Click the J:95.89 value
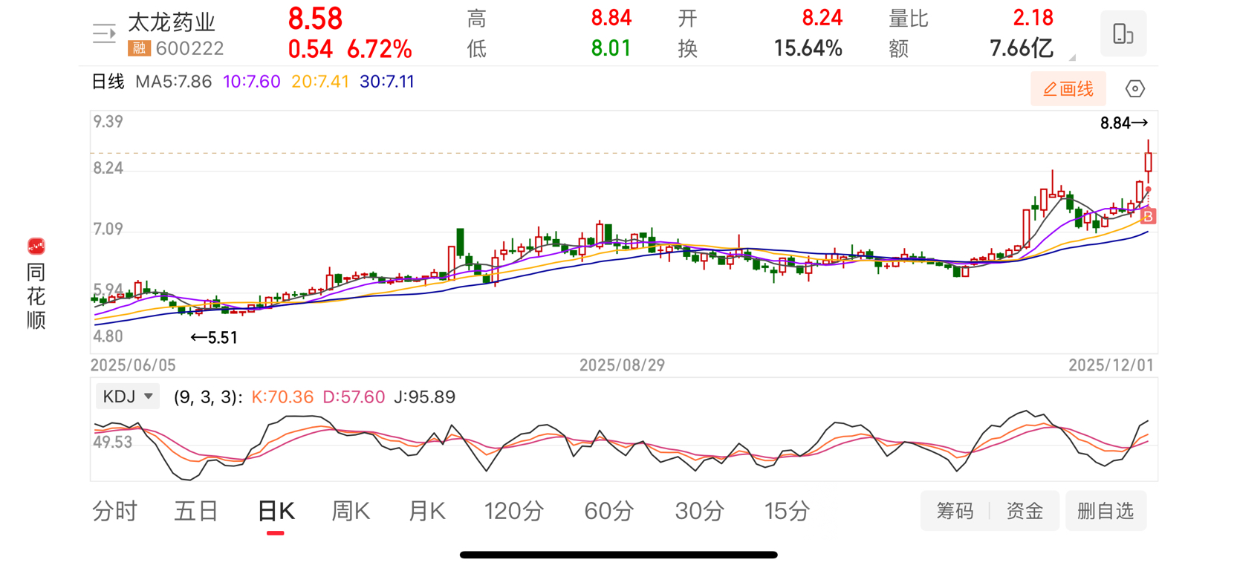Image resolution: width=1237 pixels, height=571 pixels. click(x=424, y=397)
